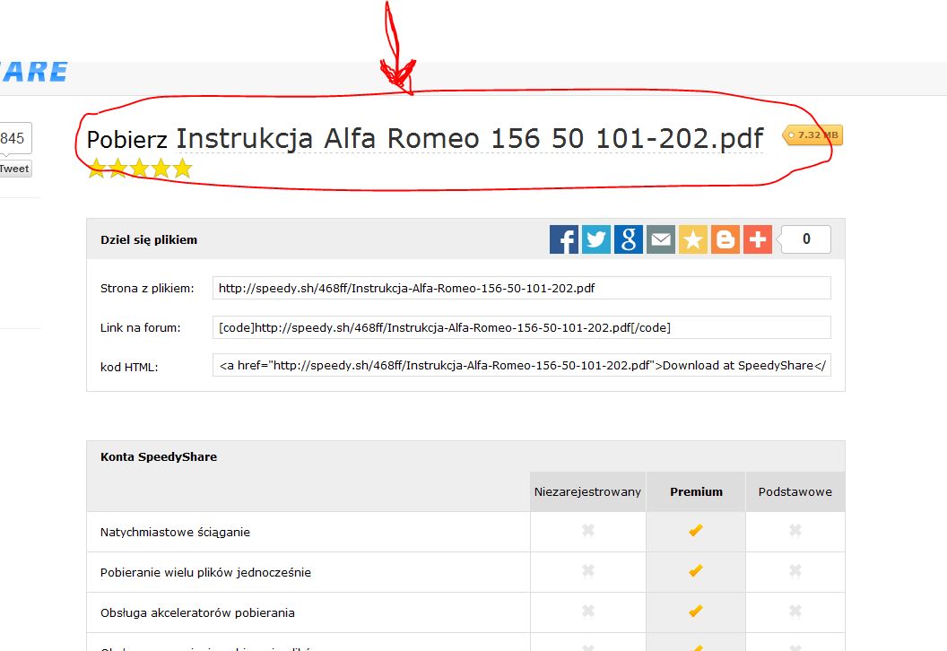The image size is (947, 651).
Task: Click the Pobieranie wielu plików jednocześnie label
Action: click(205, 572)
